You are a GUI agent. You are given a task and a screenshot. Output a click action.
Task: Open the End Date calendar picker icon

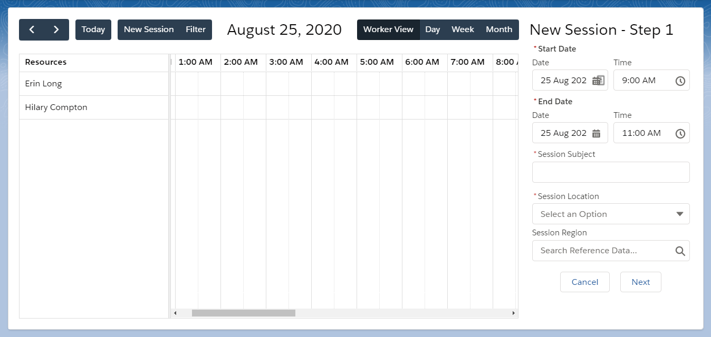pos(597,133)
